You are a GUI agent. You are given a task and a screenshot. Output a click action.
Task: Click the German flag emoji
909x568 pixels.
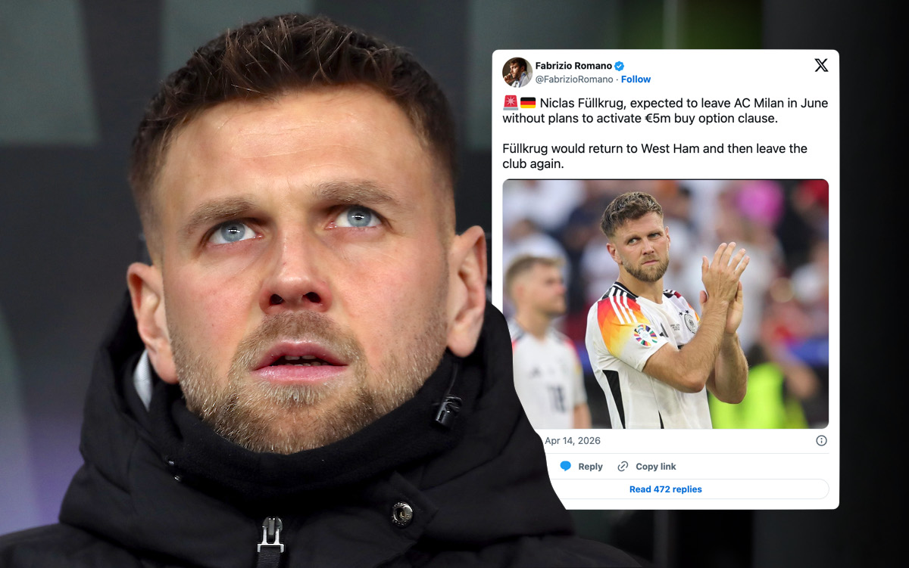pos(528,103)
